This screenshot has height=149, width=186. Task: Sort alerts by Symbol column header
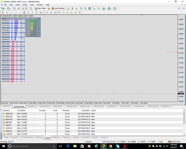[6, 110]
